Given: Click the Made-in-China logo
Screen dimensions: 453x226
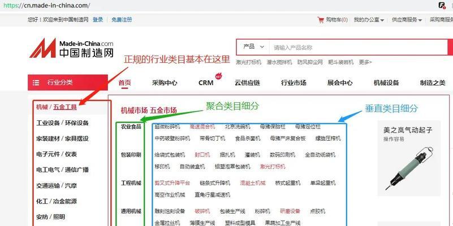Looking at the screenshot, I should pyautogui.click(x=71, y=48).
